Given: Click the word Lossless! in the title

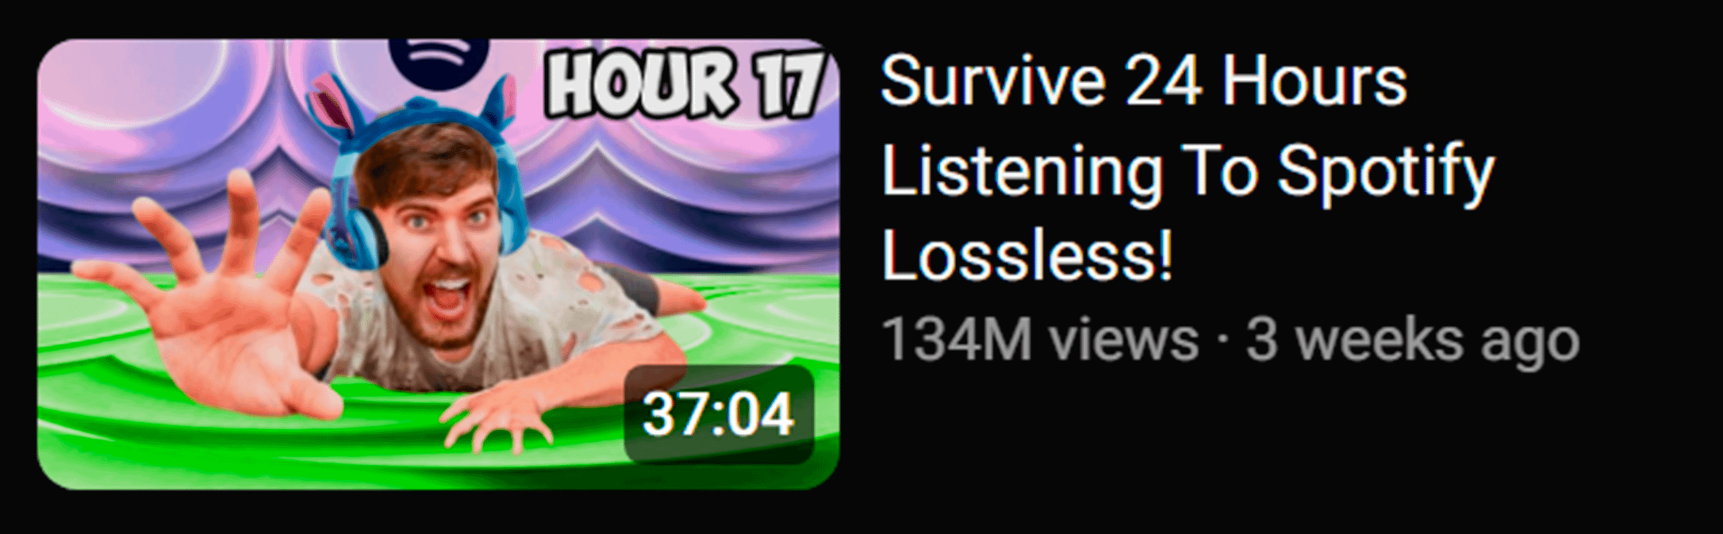Looking at the screenshot, I should point(1027,255).
